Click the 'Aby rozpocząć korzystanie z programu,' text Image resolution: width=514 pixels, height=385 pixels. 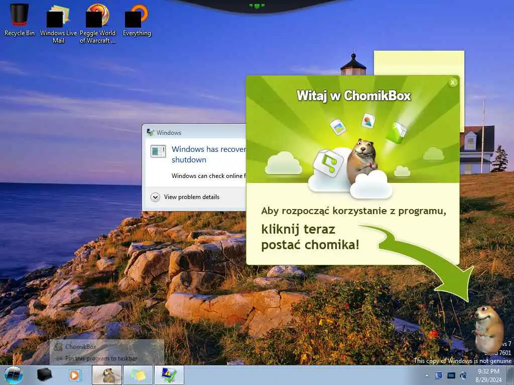[x=354, y=211]
